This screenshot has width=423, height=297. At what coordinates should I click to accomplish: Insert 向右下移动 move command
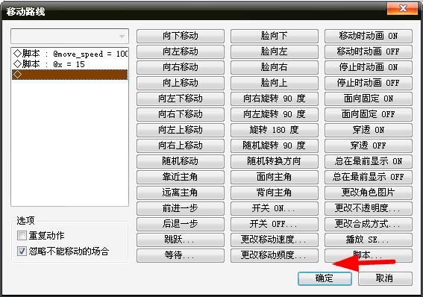tap(181, 114)
